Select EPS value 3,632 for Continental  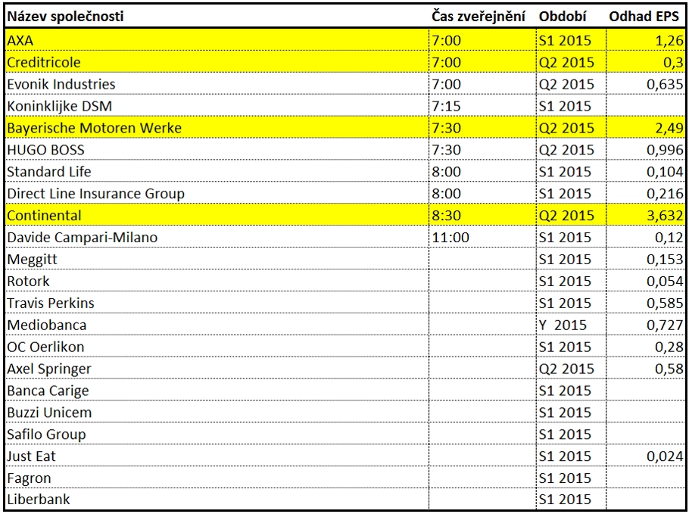click(665, 215)
